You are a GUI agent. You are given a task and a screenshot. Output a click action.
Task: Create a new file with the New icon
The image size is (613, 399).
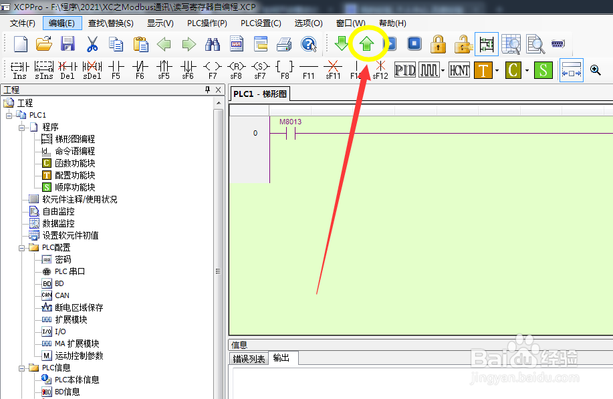20,43
